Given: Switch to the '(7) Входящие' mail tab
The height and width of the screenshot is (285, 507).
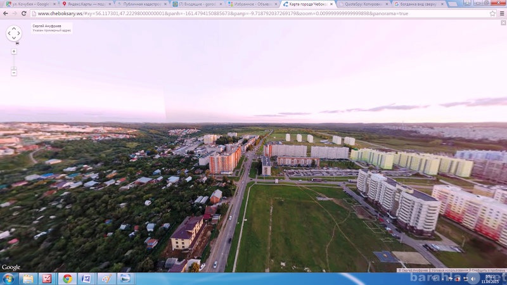Looking at the screenshot, I should tap(197, 4).
